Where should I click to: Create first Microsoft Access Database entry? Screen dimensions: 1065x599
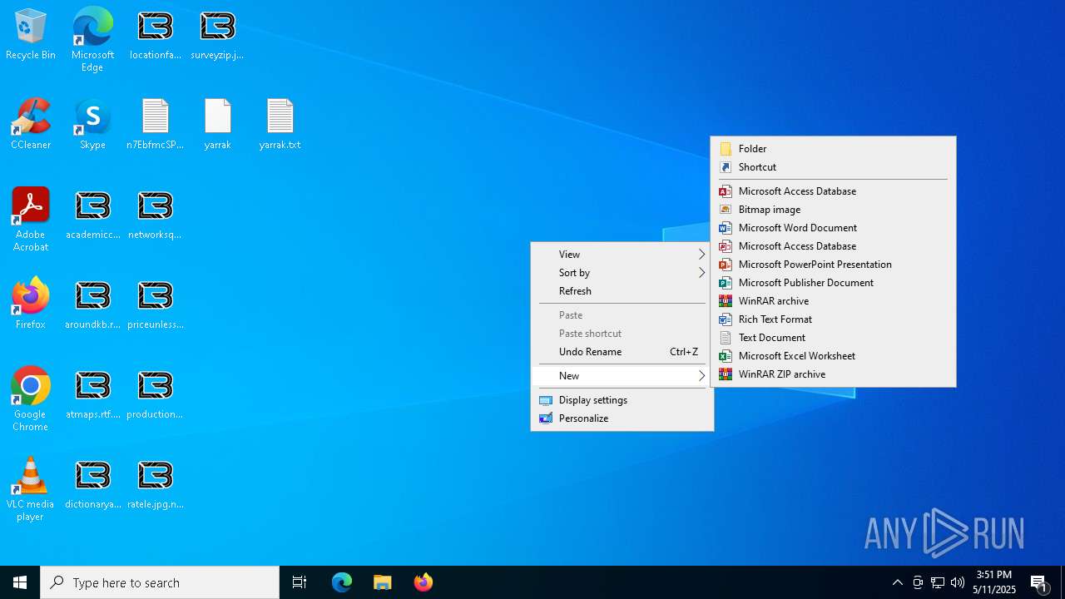(833, 191)
